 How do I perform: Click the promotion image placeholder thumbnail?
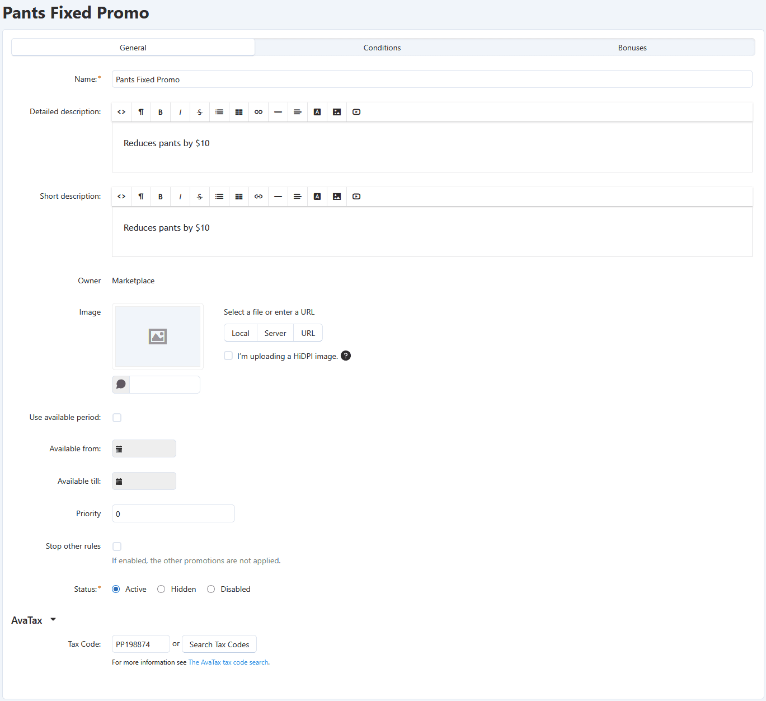pyautogui.click(x=158, y=337)
